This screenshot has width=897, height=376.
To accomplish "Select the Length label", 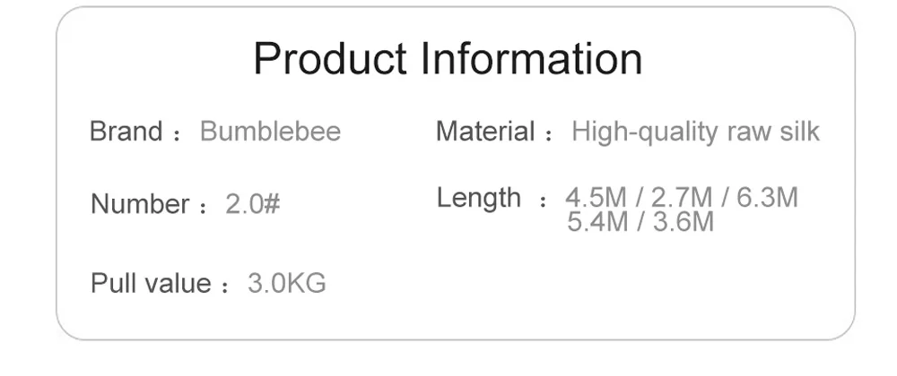I will pos(479,199).
